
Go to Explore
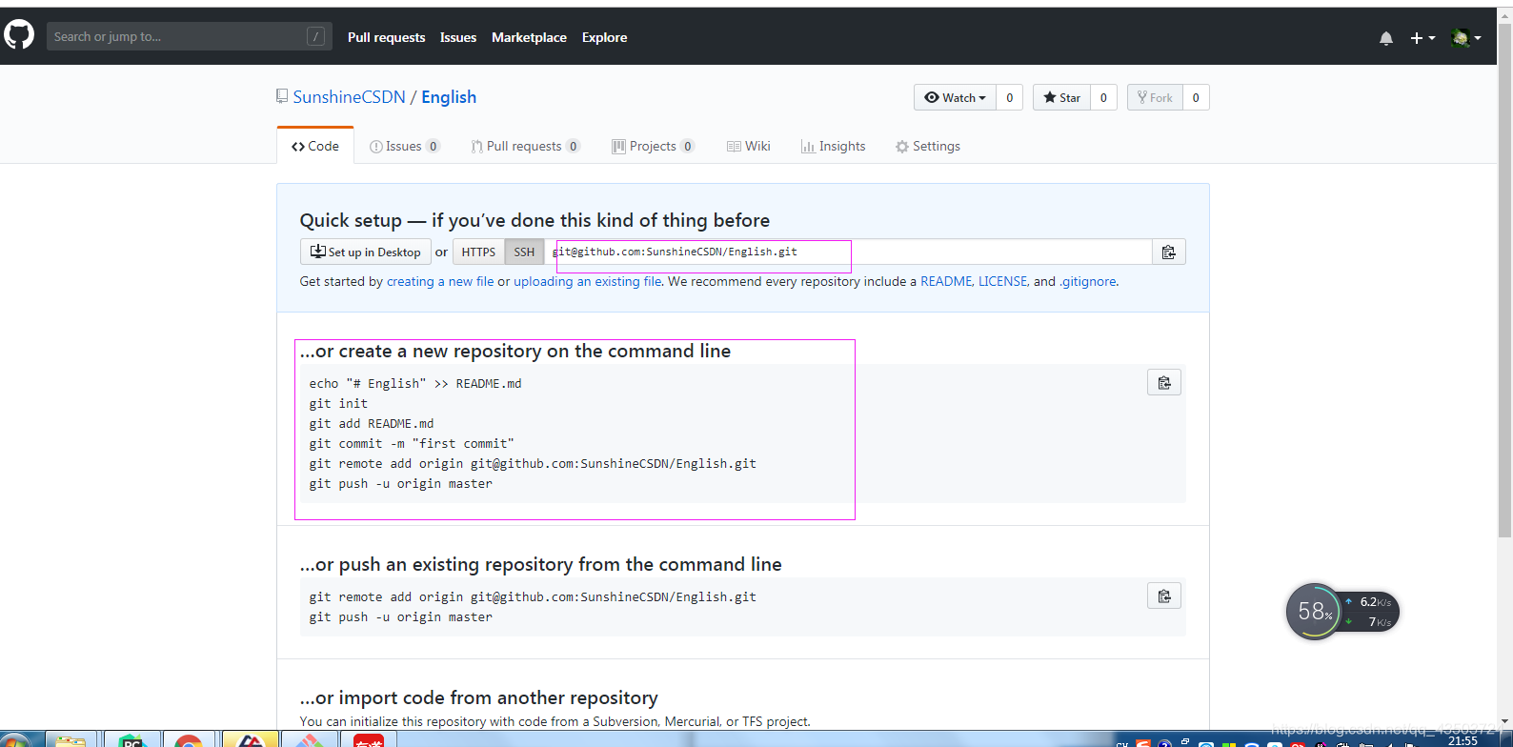[x=604, y=37]
